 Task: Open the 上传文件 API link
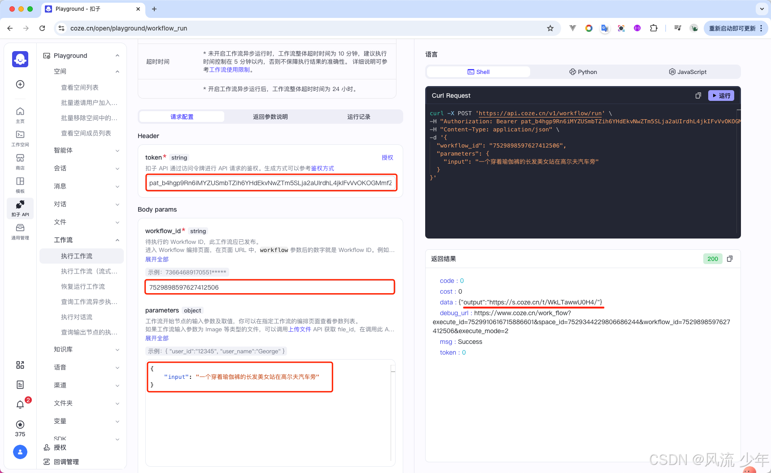300,329
